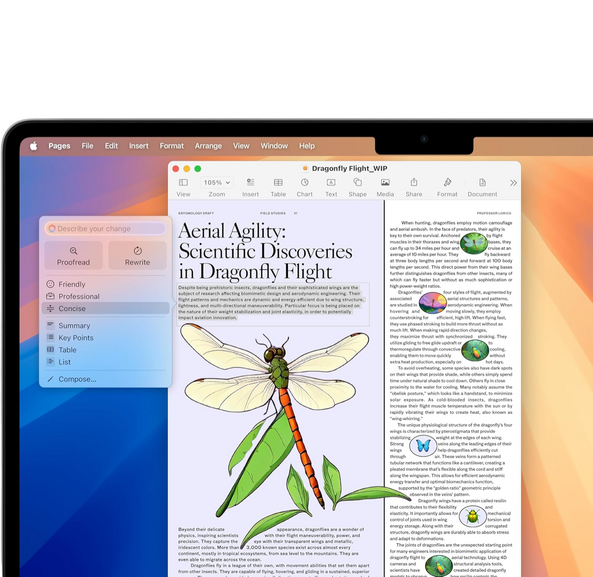Click the Compose pencil icon
593x577 pixels.
(50, 379)
